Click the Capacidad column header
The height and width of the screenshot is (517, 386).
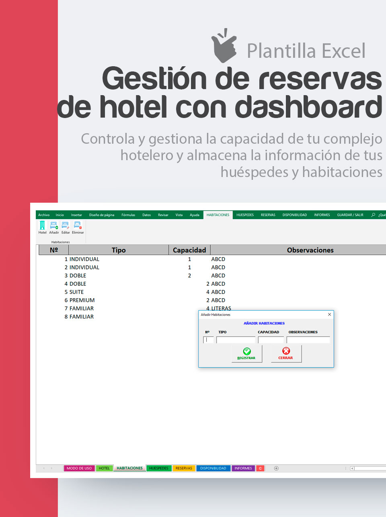[189, 250]
